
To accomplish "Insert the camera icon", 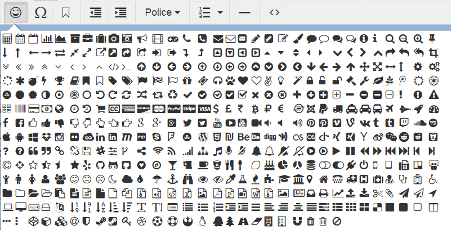I will (x=114, y=38).
